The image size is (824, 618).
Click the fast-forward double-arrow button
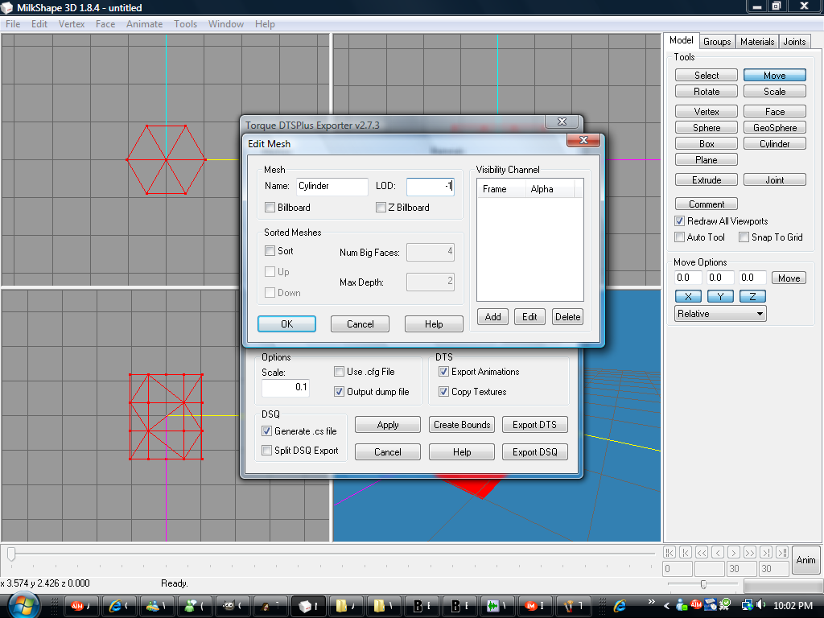[x=751, y=552]
